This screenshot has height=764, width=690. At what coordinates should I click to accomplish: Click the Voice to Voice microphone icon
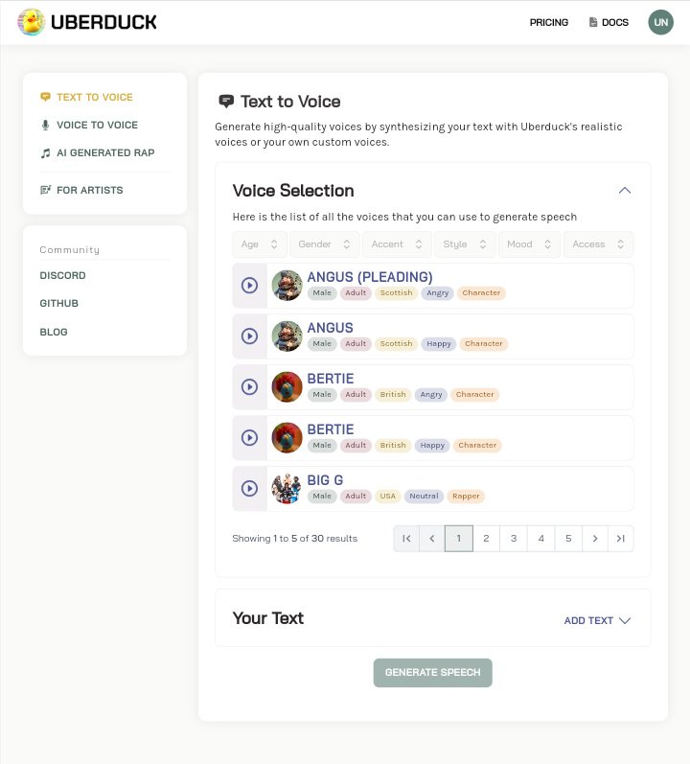[45, 126]
